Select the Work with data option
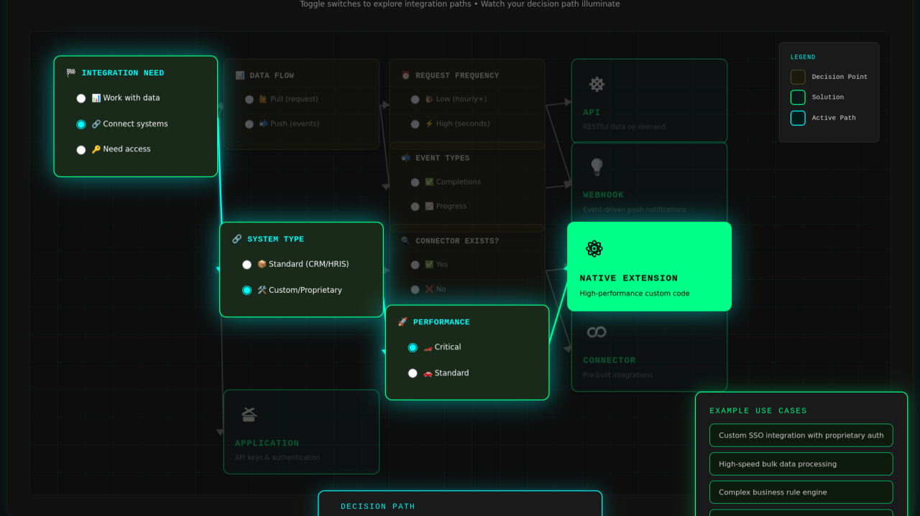 click(81, 98)
